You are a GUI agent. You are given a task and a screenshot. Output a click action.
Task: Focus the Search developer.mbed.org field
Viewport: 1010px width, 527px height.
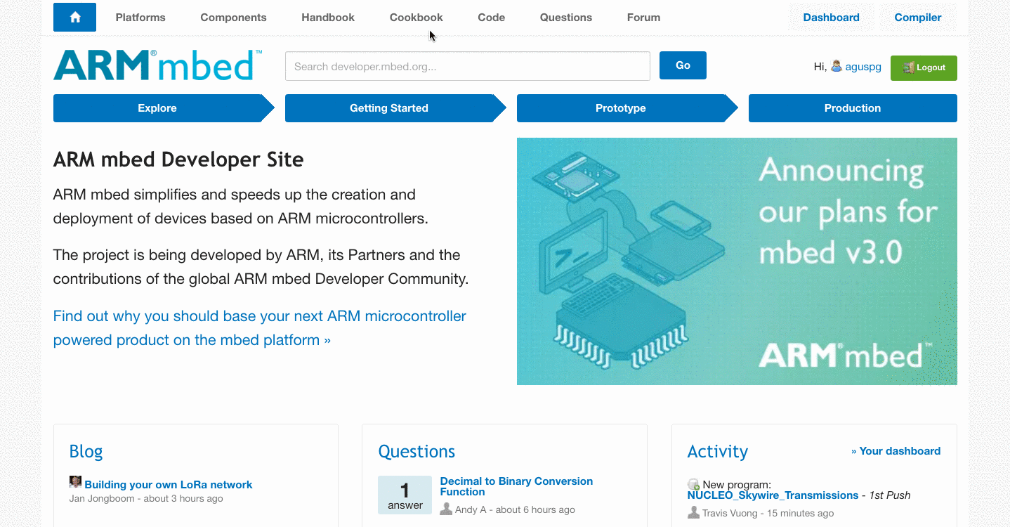click(x=468, y=66)
